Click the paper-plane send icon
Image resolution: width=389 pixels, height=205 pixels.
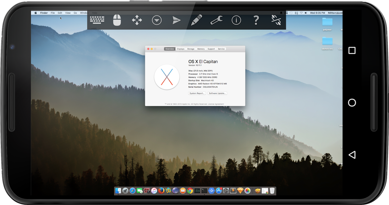point(177,20)
